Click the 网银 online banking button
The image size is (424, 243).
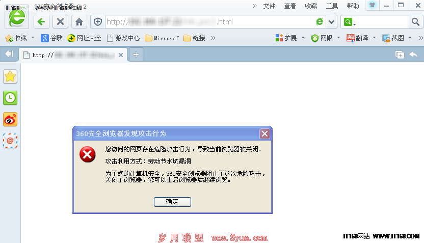point(322,38)
